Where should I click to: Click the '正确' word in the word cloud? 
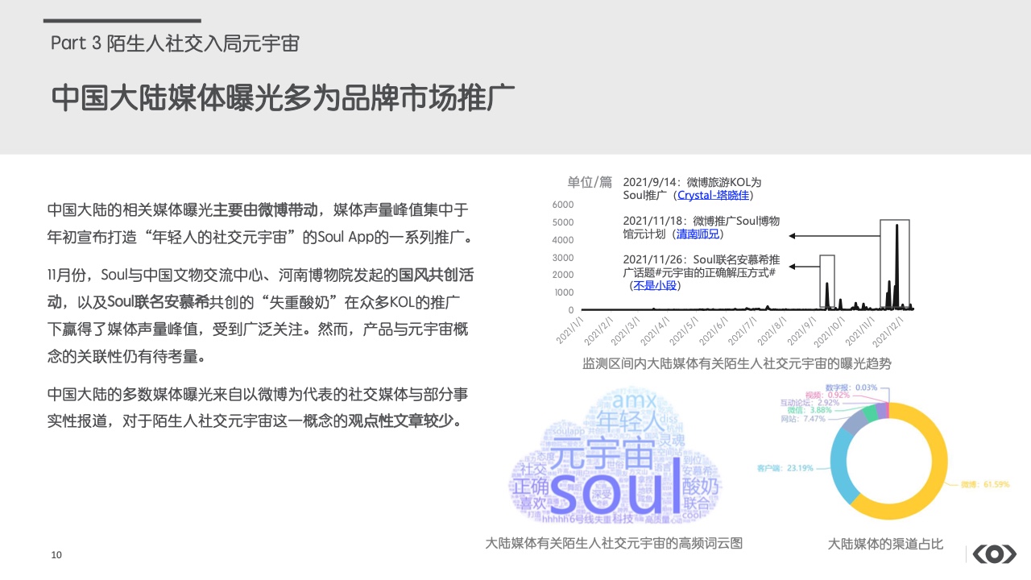click(x=530, y=487)
